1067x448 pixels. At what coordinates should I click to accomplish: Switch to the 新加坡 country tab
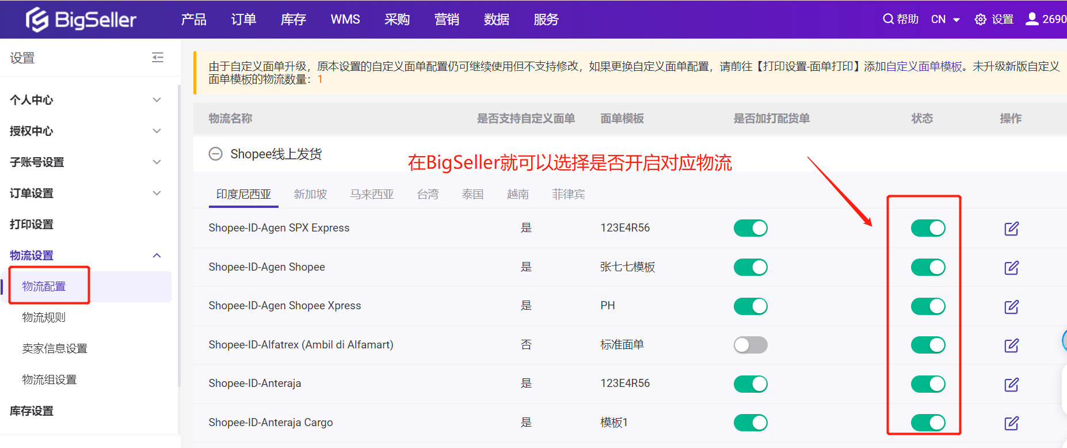[x=310, y=195]
